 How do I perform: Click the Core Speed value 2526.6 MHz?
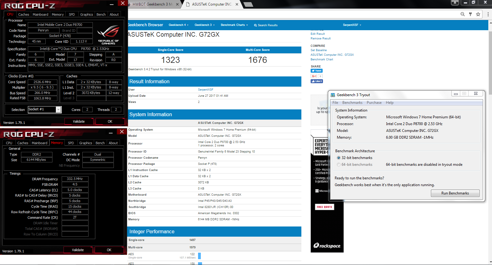coord(43,82)
